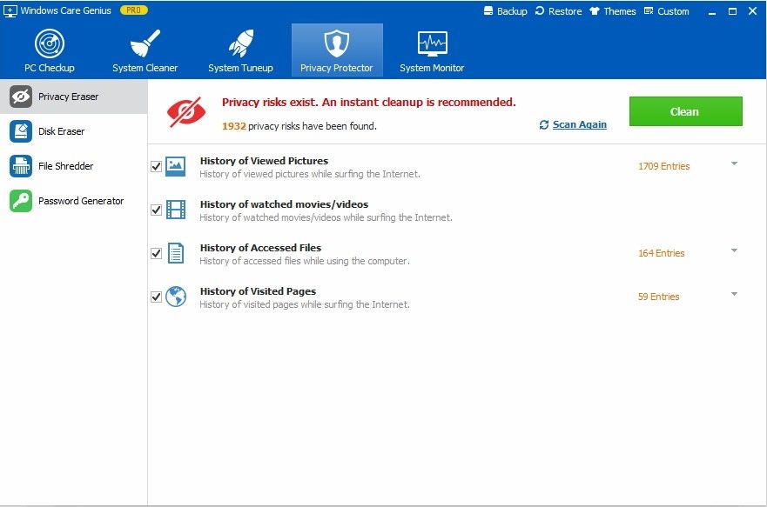This screenshot has width=767, height=507.
Task: Select File Shredder in the sidebar
Action: (x=73, y=166)
